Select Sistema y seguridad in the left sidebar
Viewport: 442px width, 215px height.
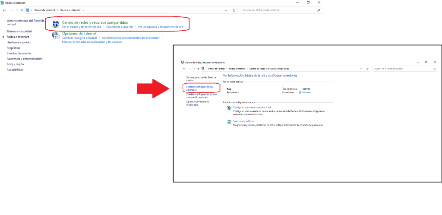point(19,31)
